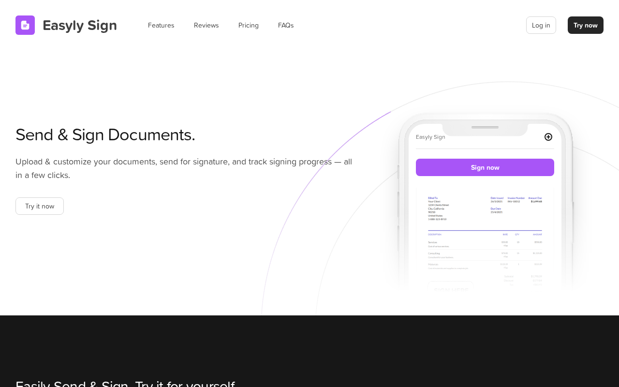The height and width of the screenshot is (387, 619).
Task: Tap the plus circle icon in phone mockup
Action: coord(548,137)
